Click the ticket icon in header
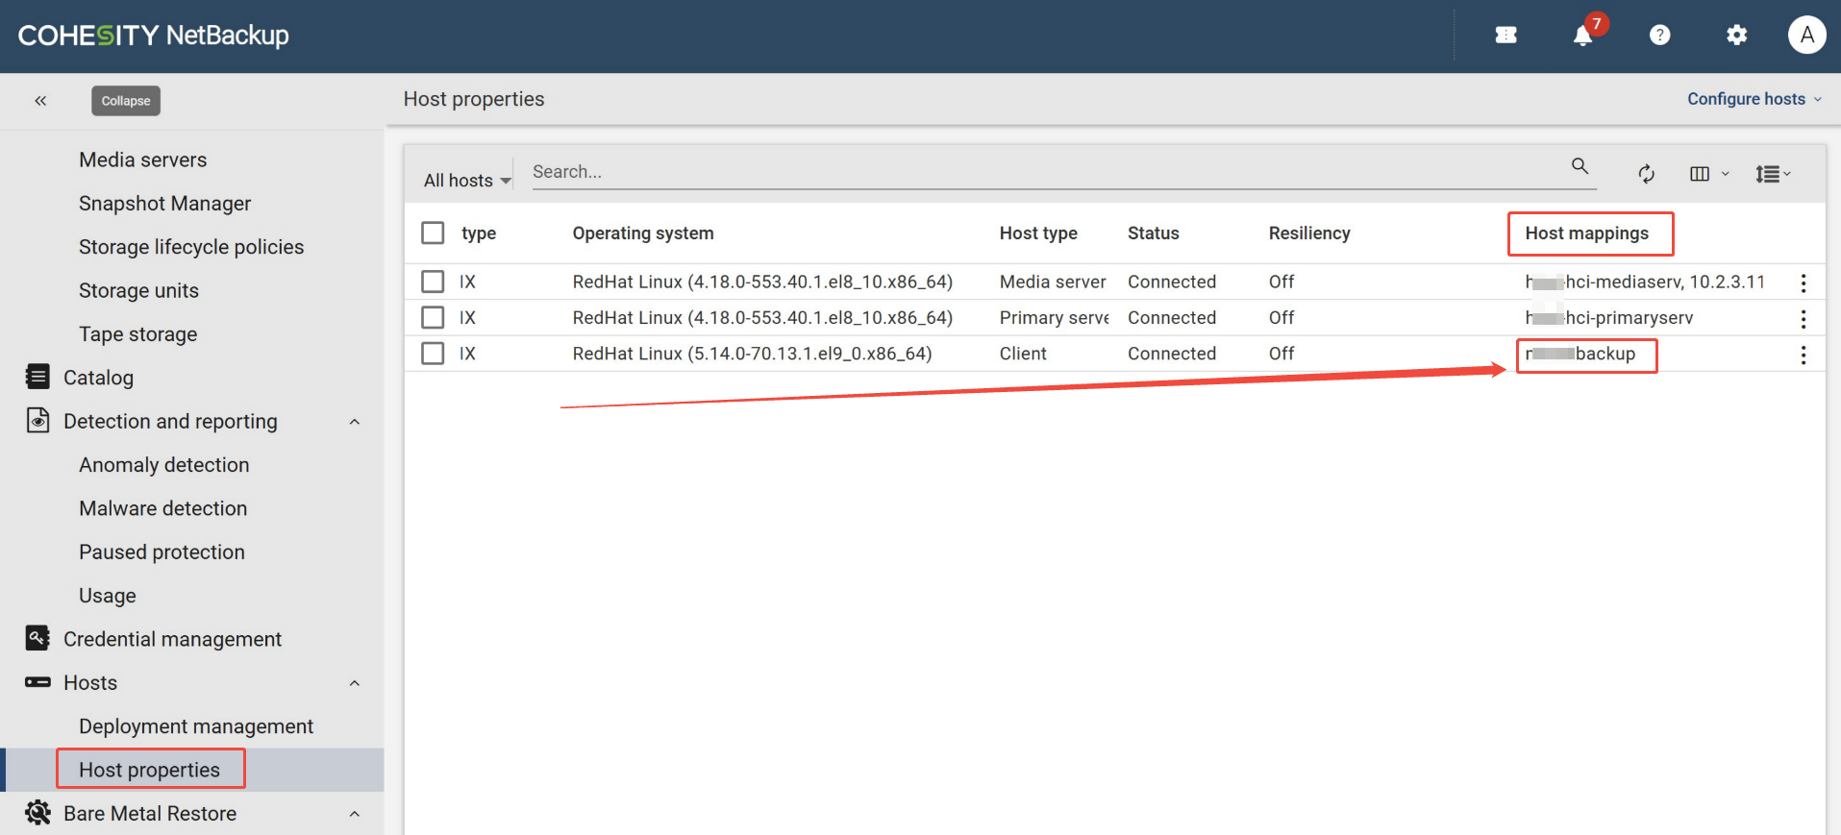 [x=1505, y=36]
